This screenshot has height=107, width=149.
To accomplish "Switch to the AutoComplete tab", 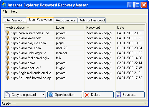I will (x=66, y=20).
